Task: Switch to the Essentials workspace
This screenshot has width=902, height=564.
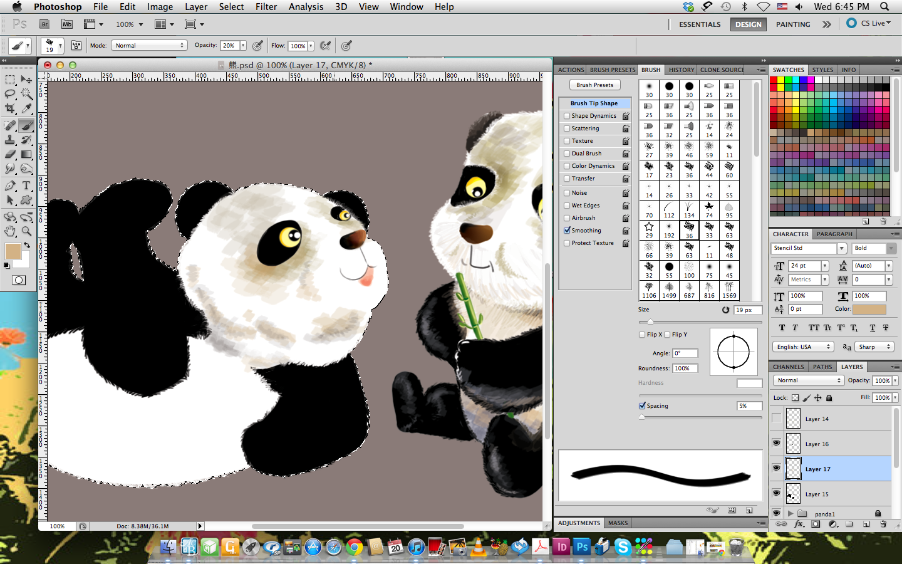Action: pyautogui.click(x=700, y=24)
